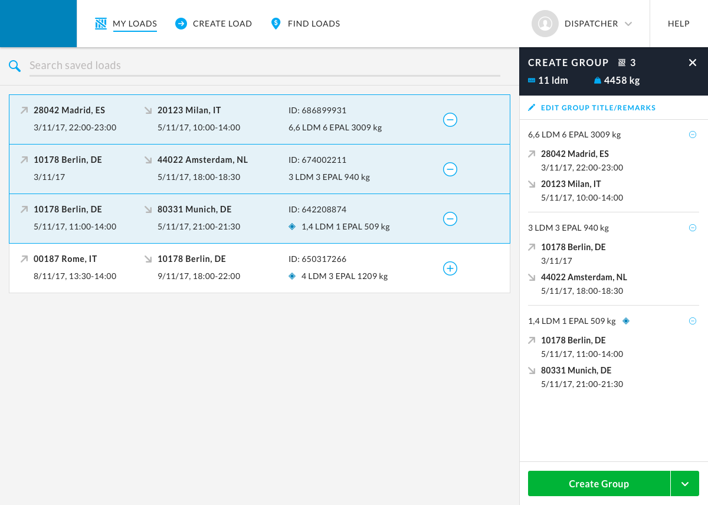708x505 pixels.
Task: Open the Create Load tab
Action: 222,24
